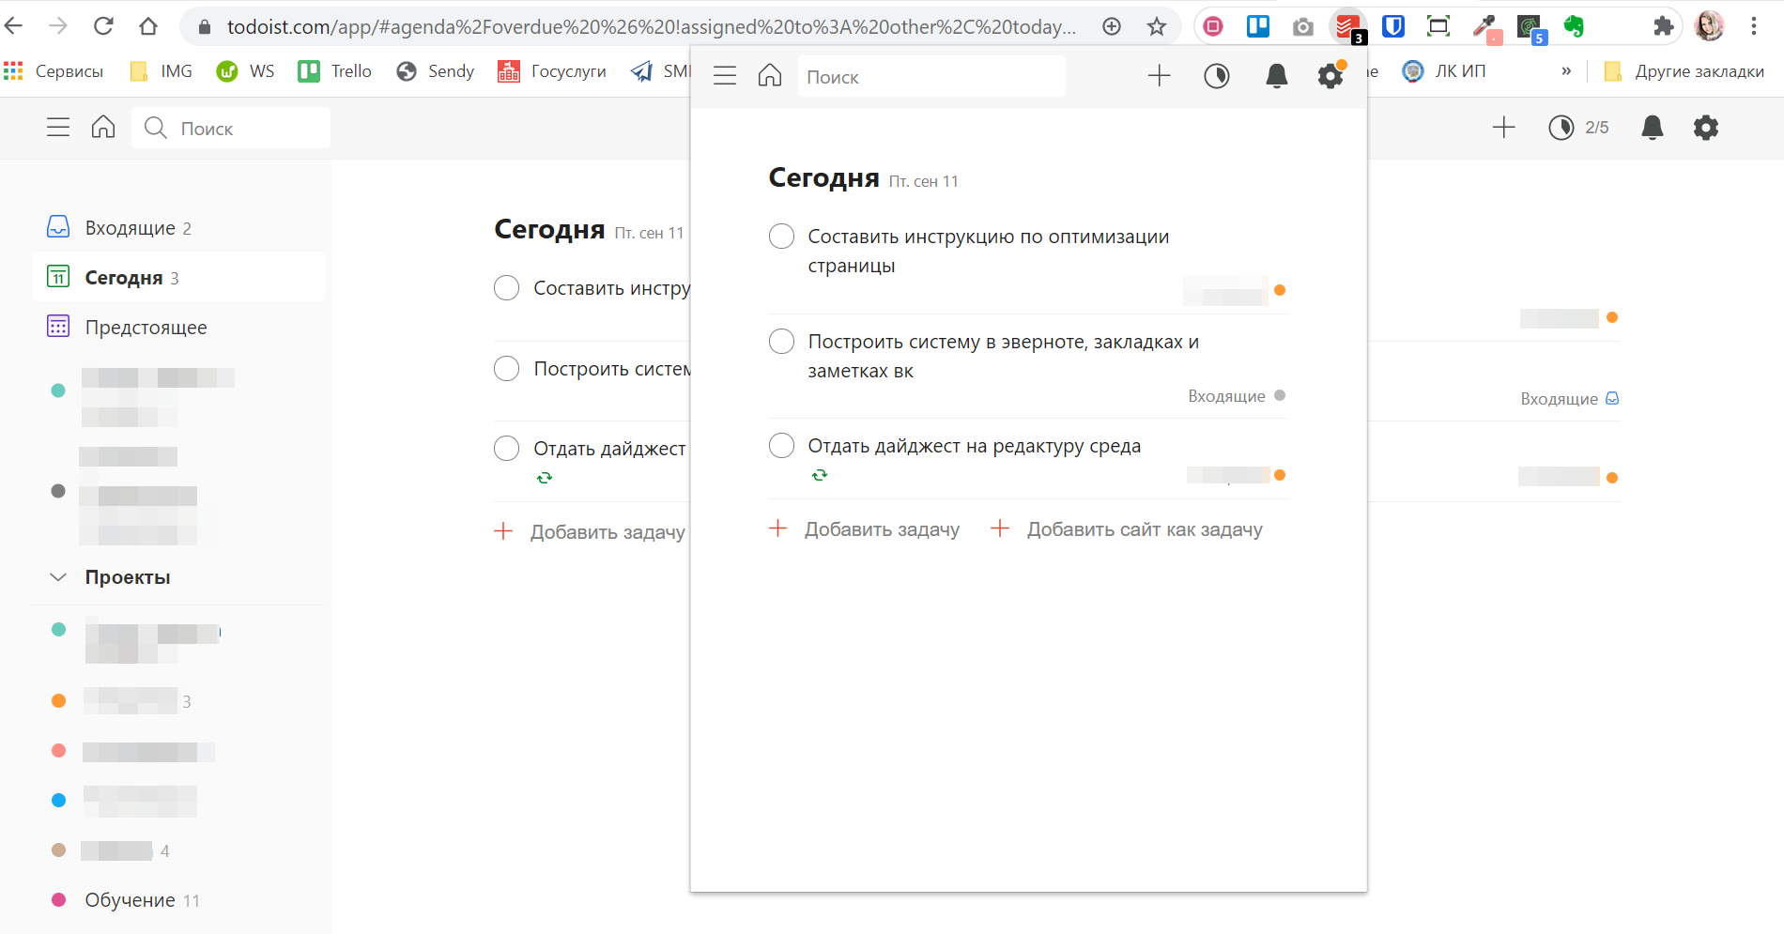The height and width of the screenshot is (934, 1784).
Task: Go to home via popup house icon
Action: tap(770, 76)
